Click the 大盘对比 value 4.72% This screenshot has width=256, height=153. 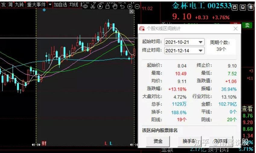180,97
